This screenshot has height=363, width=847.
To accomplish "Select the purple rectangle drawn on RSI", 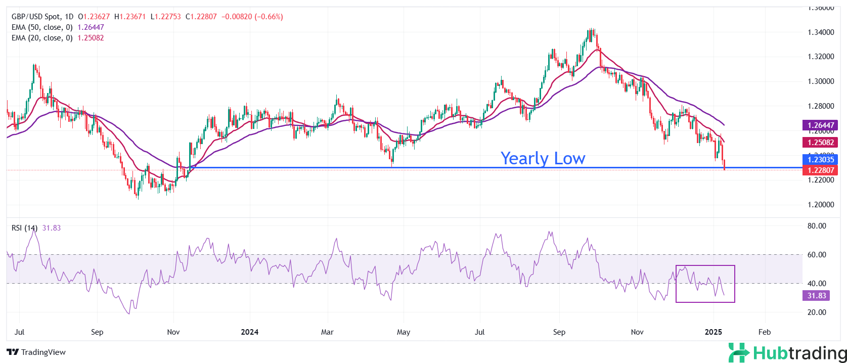I will (x=705, y=266).
